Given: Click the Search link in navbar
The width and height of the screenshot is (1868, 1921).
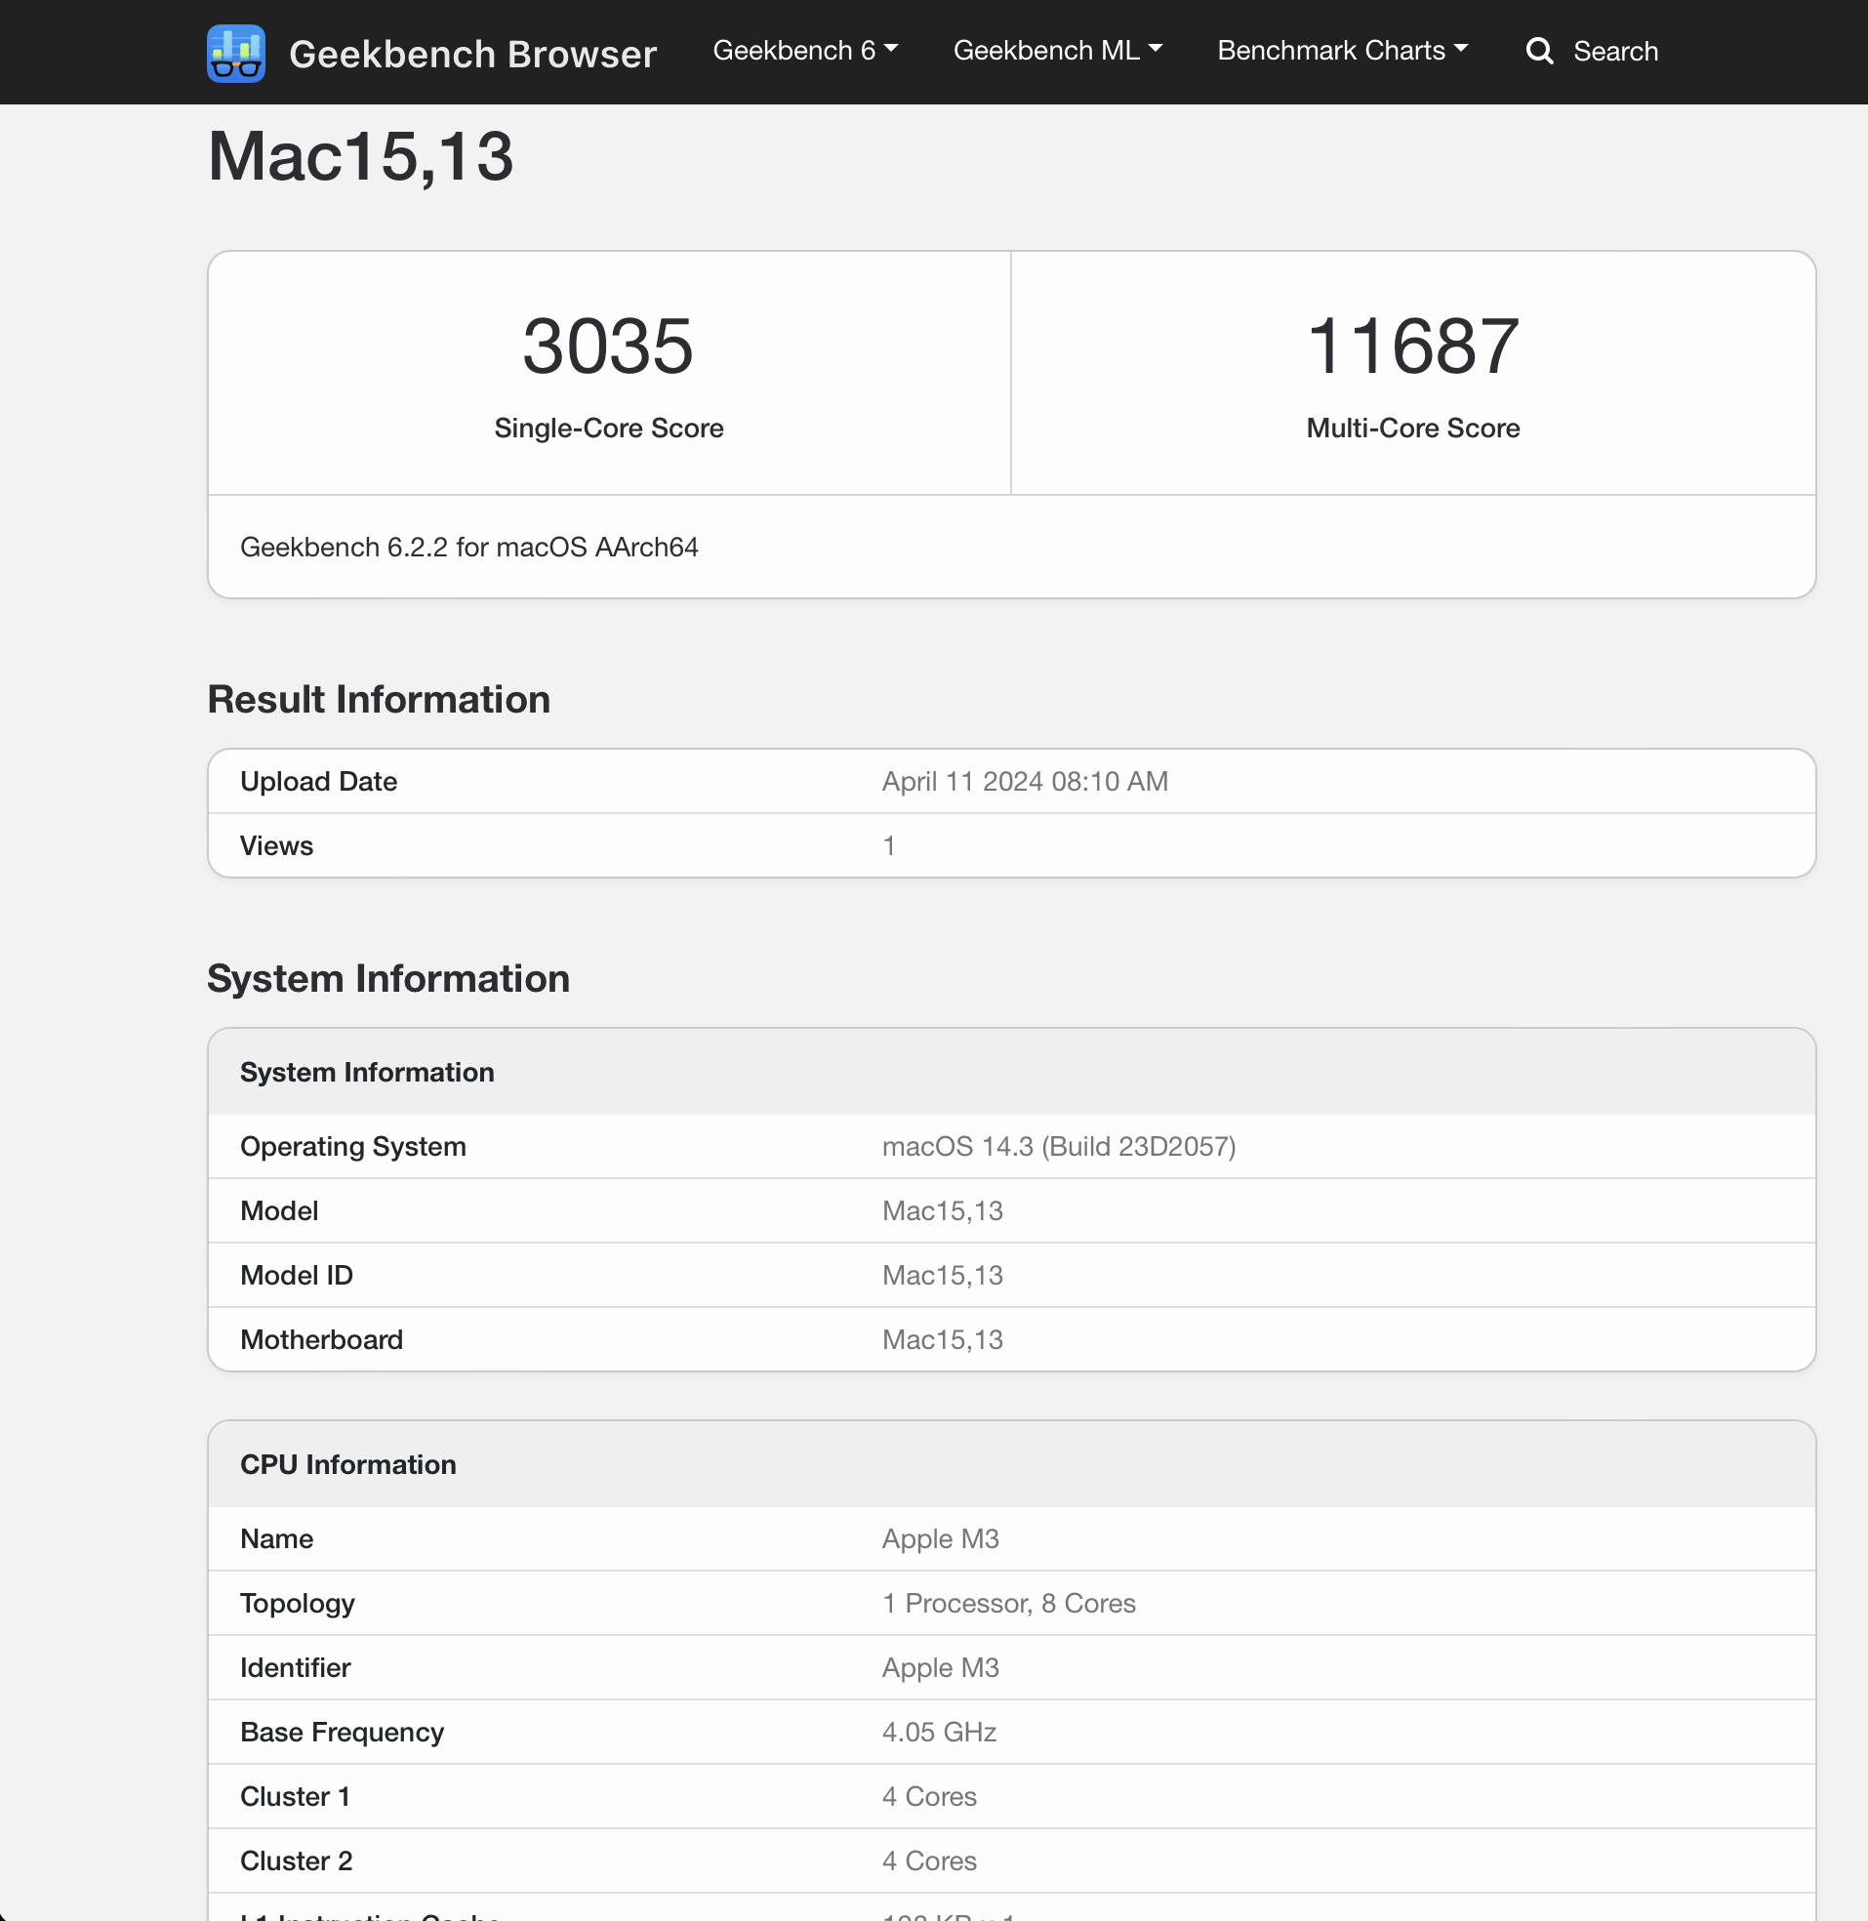Looking at the screenshot, I should click(1615, 51).
